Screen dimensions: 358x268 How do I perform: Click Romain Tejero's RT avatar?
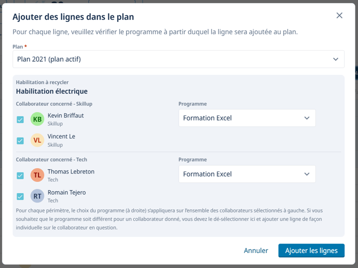click(x=37, y=196)
